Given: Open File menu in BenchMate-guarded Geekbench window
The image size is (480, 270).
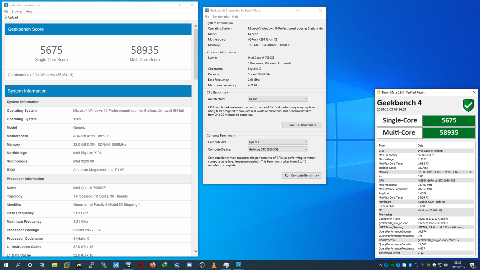Looking at the screenshot, I should (x=207, y=17).
